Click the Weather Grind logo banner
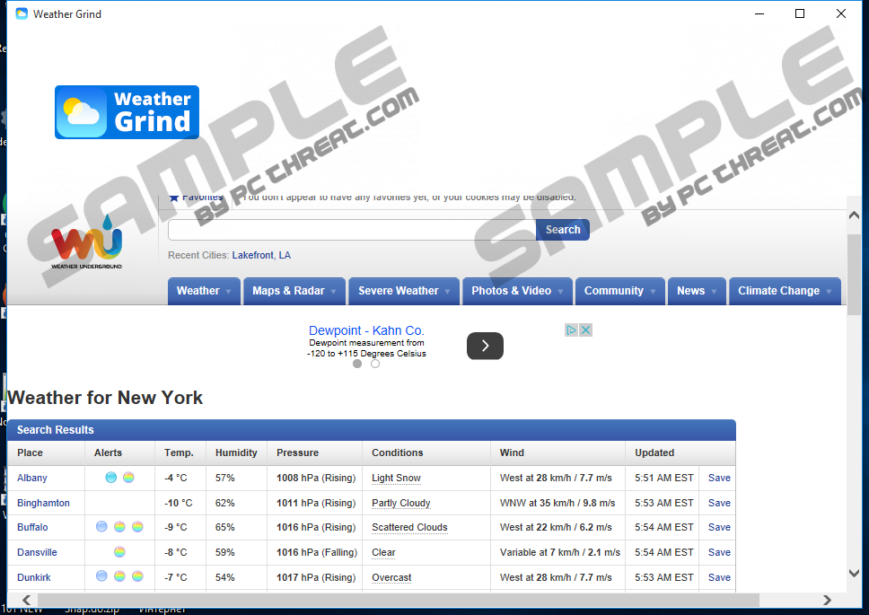Screen dimensions: 869x615 click(127, 112)
